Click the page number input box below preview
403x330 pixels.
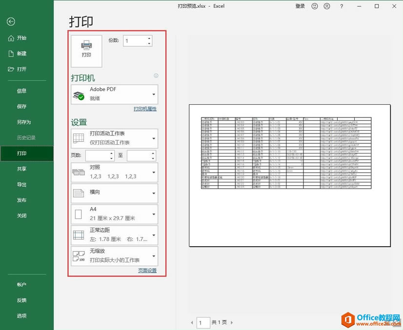[204, 323]
